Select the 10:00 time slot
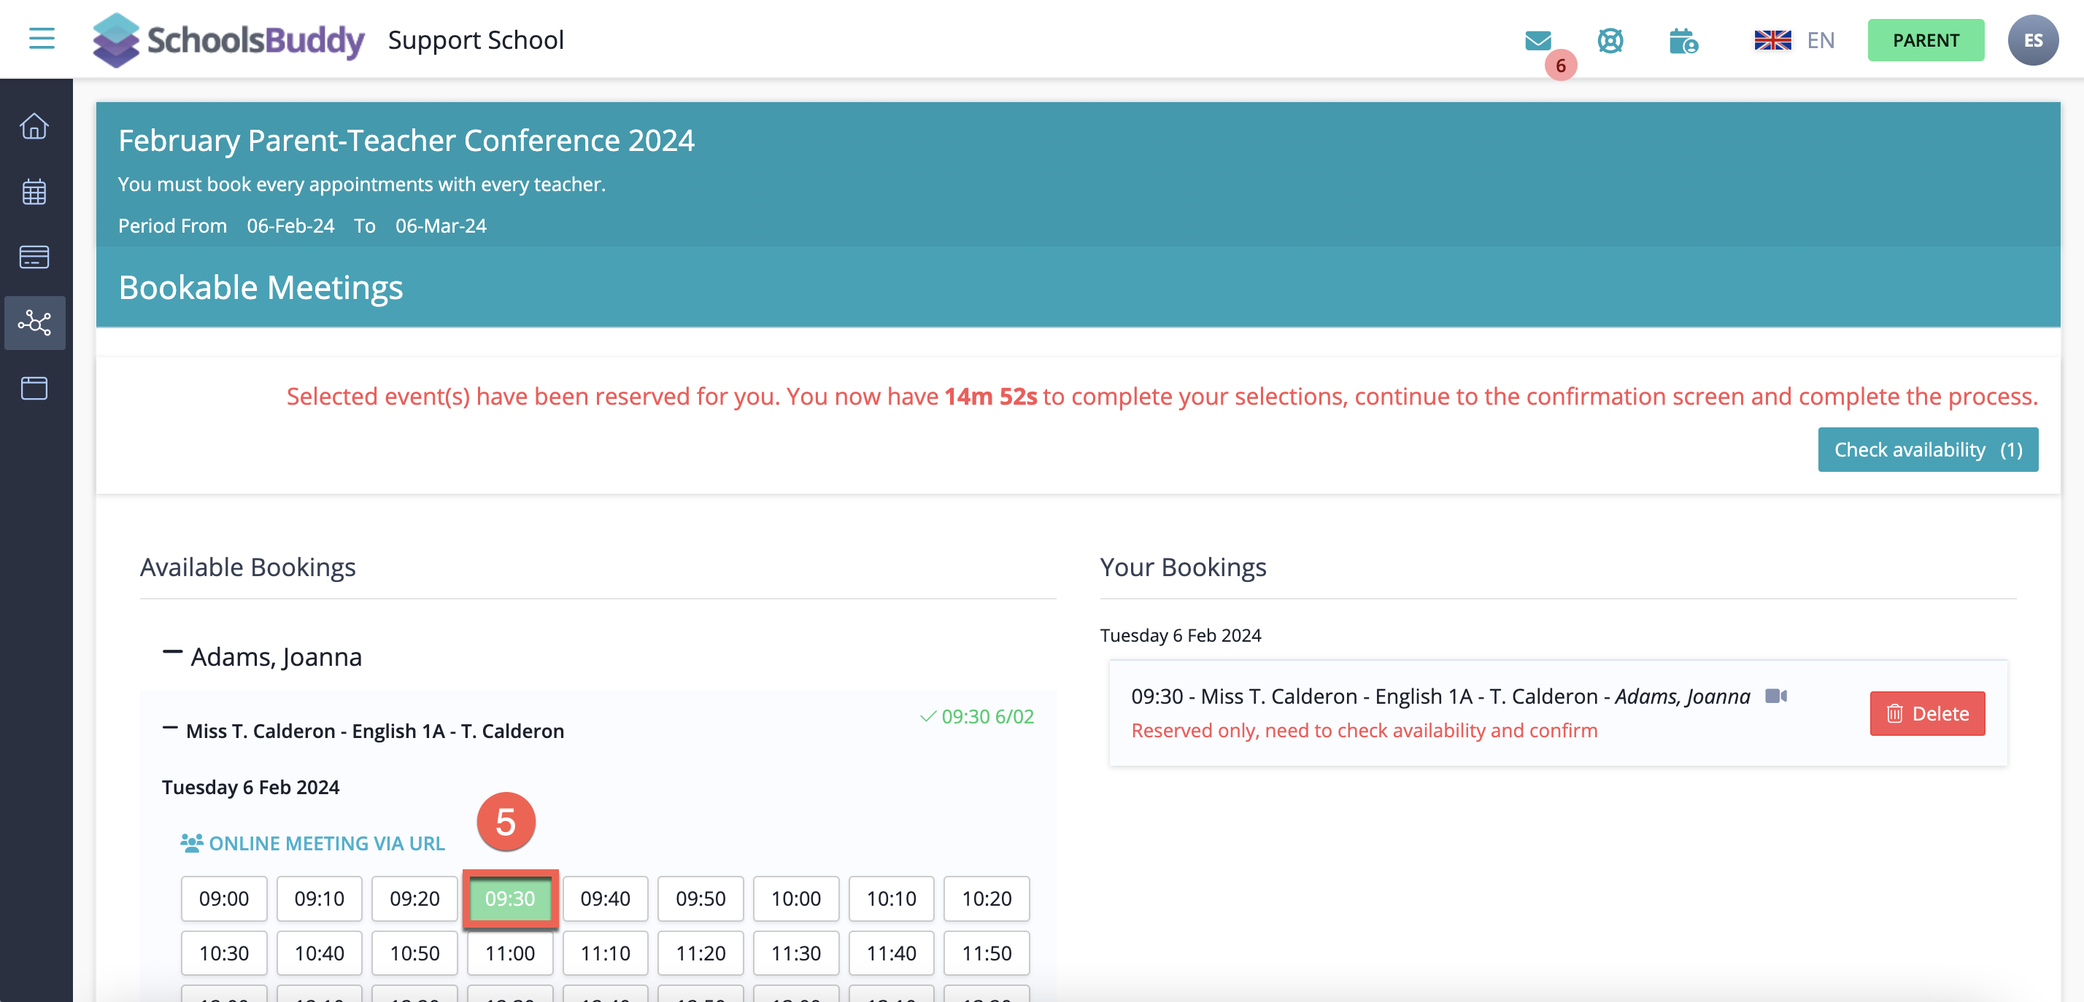Image resolution: width=2084 pixels, height=1002 pixels. pyautogui.click(x=796, y=898)
